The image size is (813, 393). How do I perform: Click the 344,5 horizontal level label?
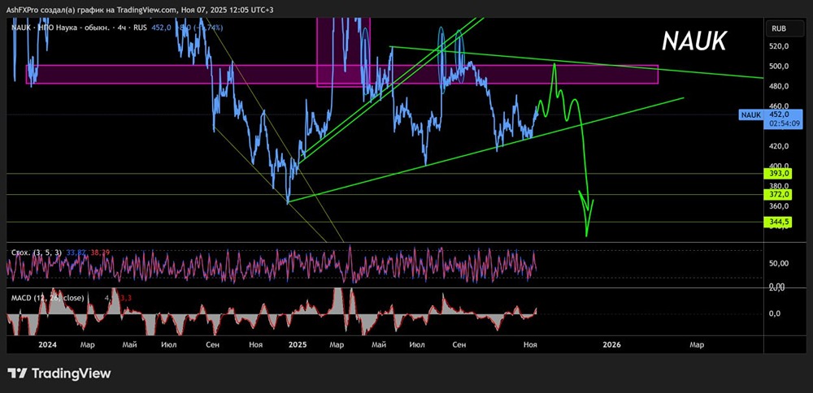(780, 222)
